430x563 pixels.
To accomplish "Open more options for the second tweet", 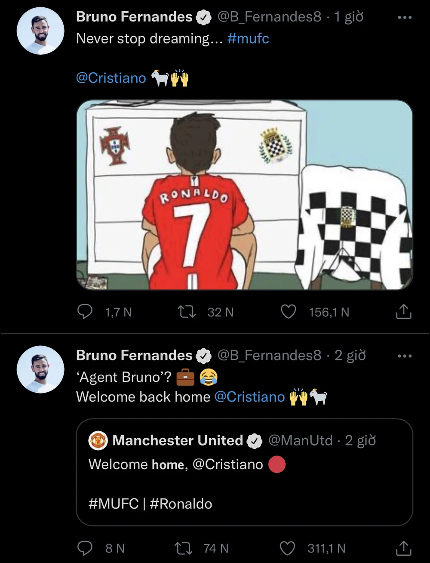I will point(404,356).
